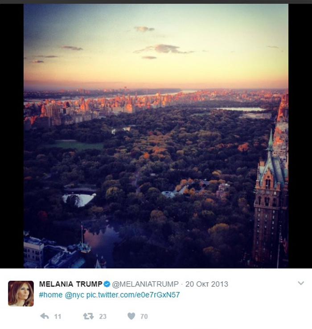The height and width of the screenshot is (329, 312).
Task: Open the @nyc mention
Action: 74,295
